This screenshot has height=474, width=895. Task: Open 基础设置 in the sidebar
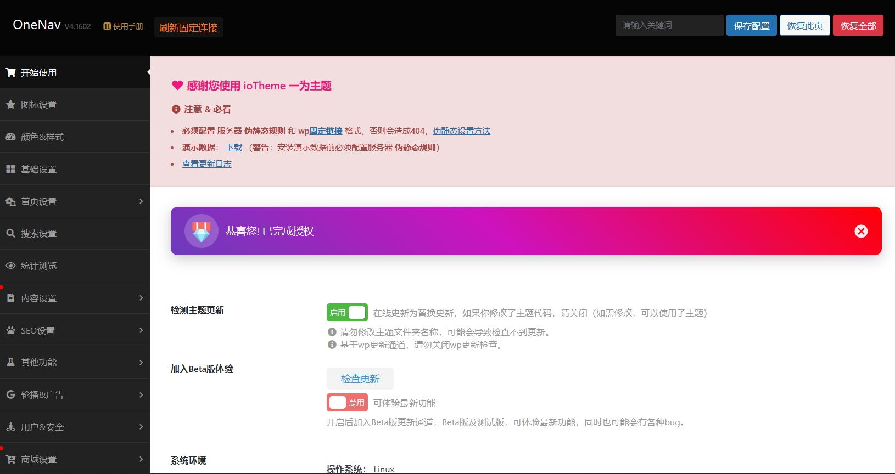[38, 169]
